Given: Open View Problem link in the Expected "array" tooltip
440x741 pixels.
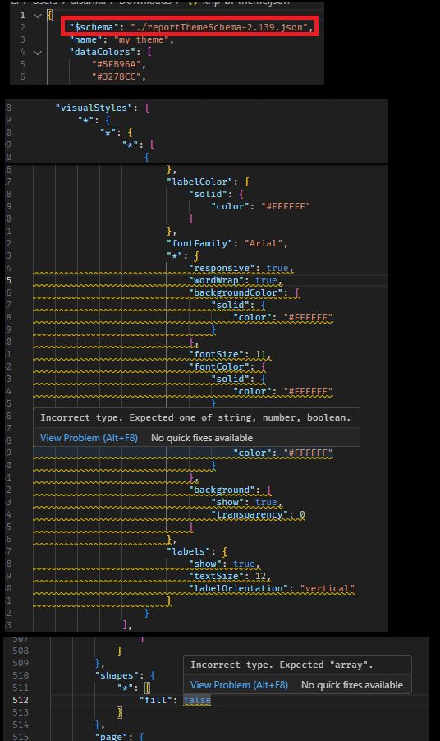Looking at the screenshot, I should (x=239, y=685).
